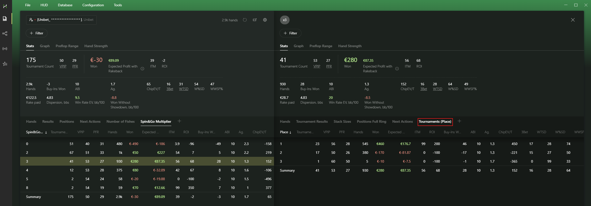Show info for left Expected Profit with Rakeback
The width and height of the screenshot is (591, 206).
(142, 69)
